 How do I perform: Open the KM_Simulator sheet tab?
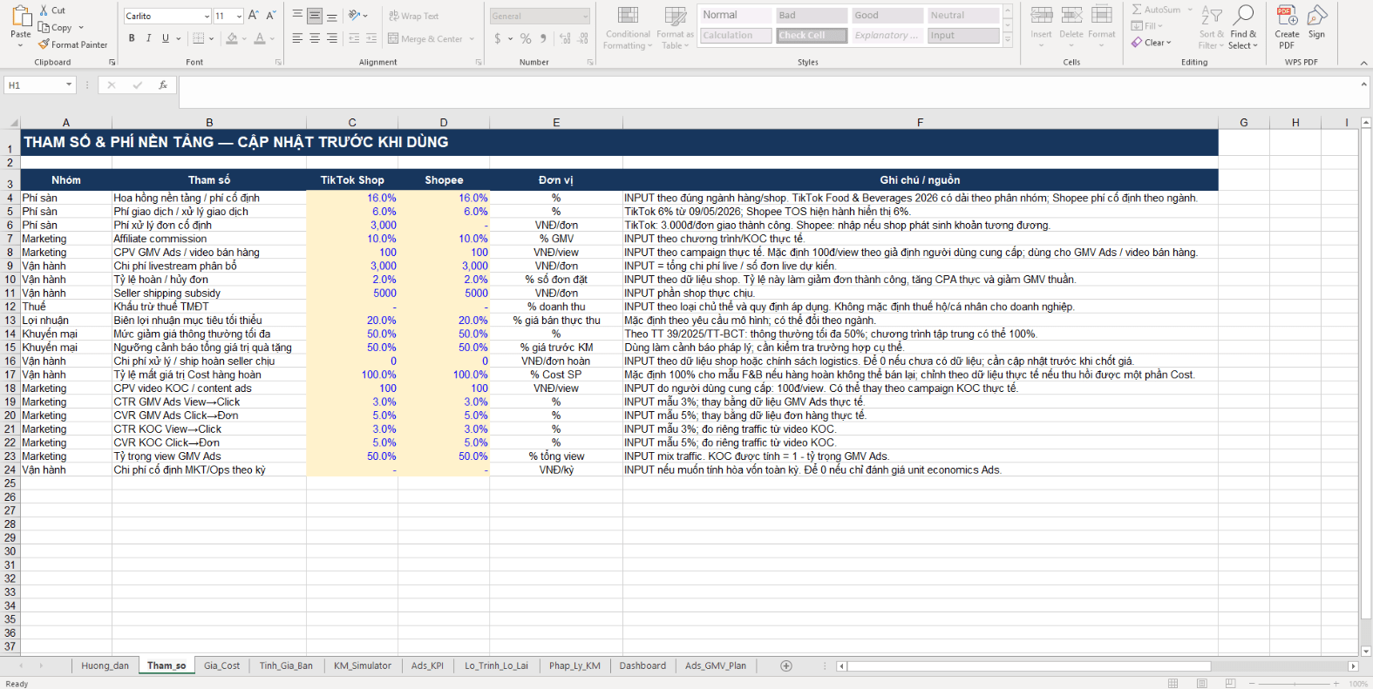point(363,665)
